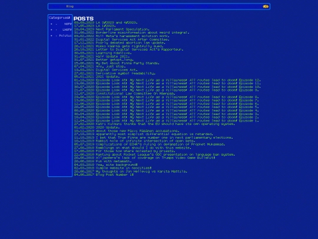Screen dimensions: 318x239
Task: Open post 'Letter to Digital Services Act's Rapporteur'
Action: (x=140, y=50)
